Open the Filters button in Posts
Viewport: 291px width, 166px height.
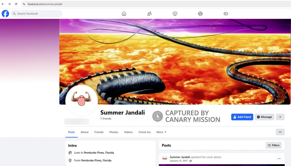coord(274,145)
